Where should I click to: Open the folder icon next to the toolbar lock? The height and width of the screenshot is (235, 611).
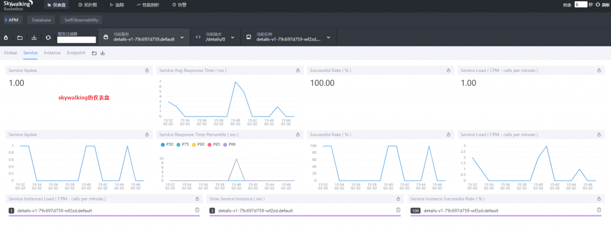tap(20, 37)
